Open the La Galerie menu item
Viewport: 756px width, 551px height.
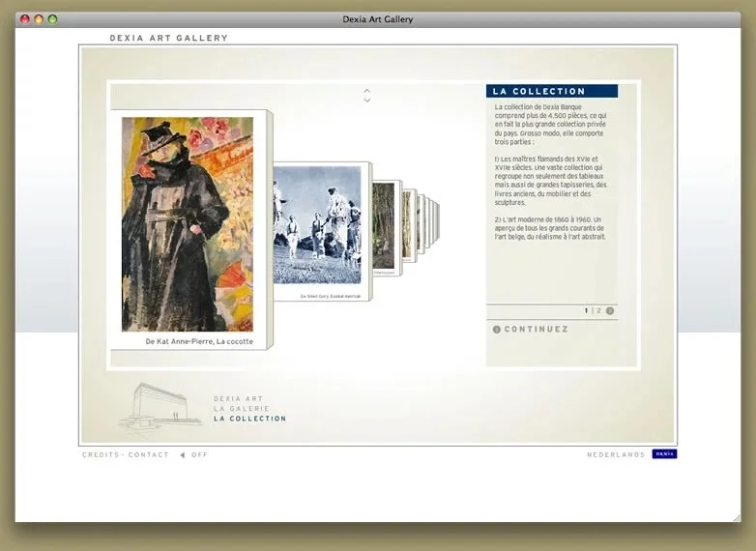click(241, 408)
